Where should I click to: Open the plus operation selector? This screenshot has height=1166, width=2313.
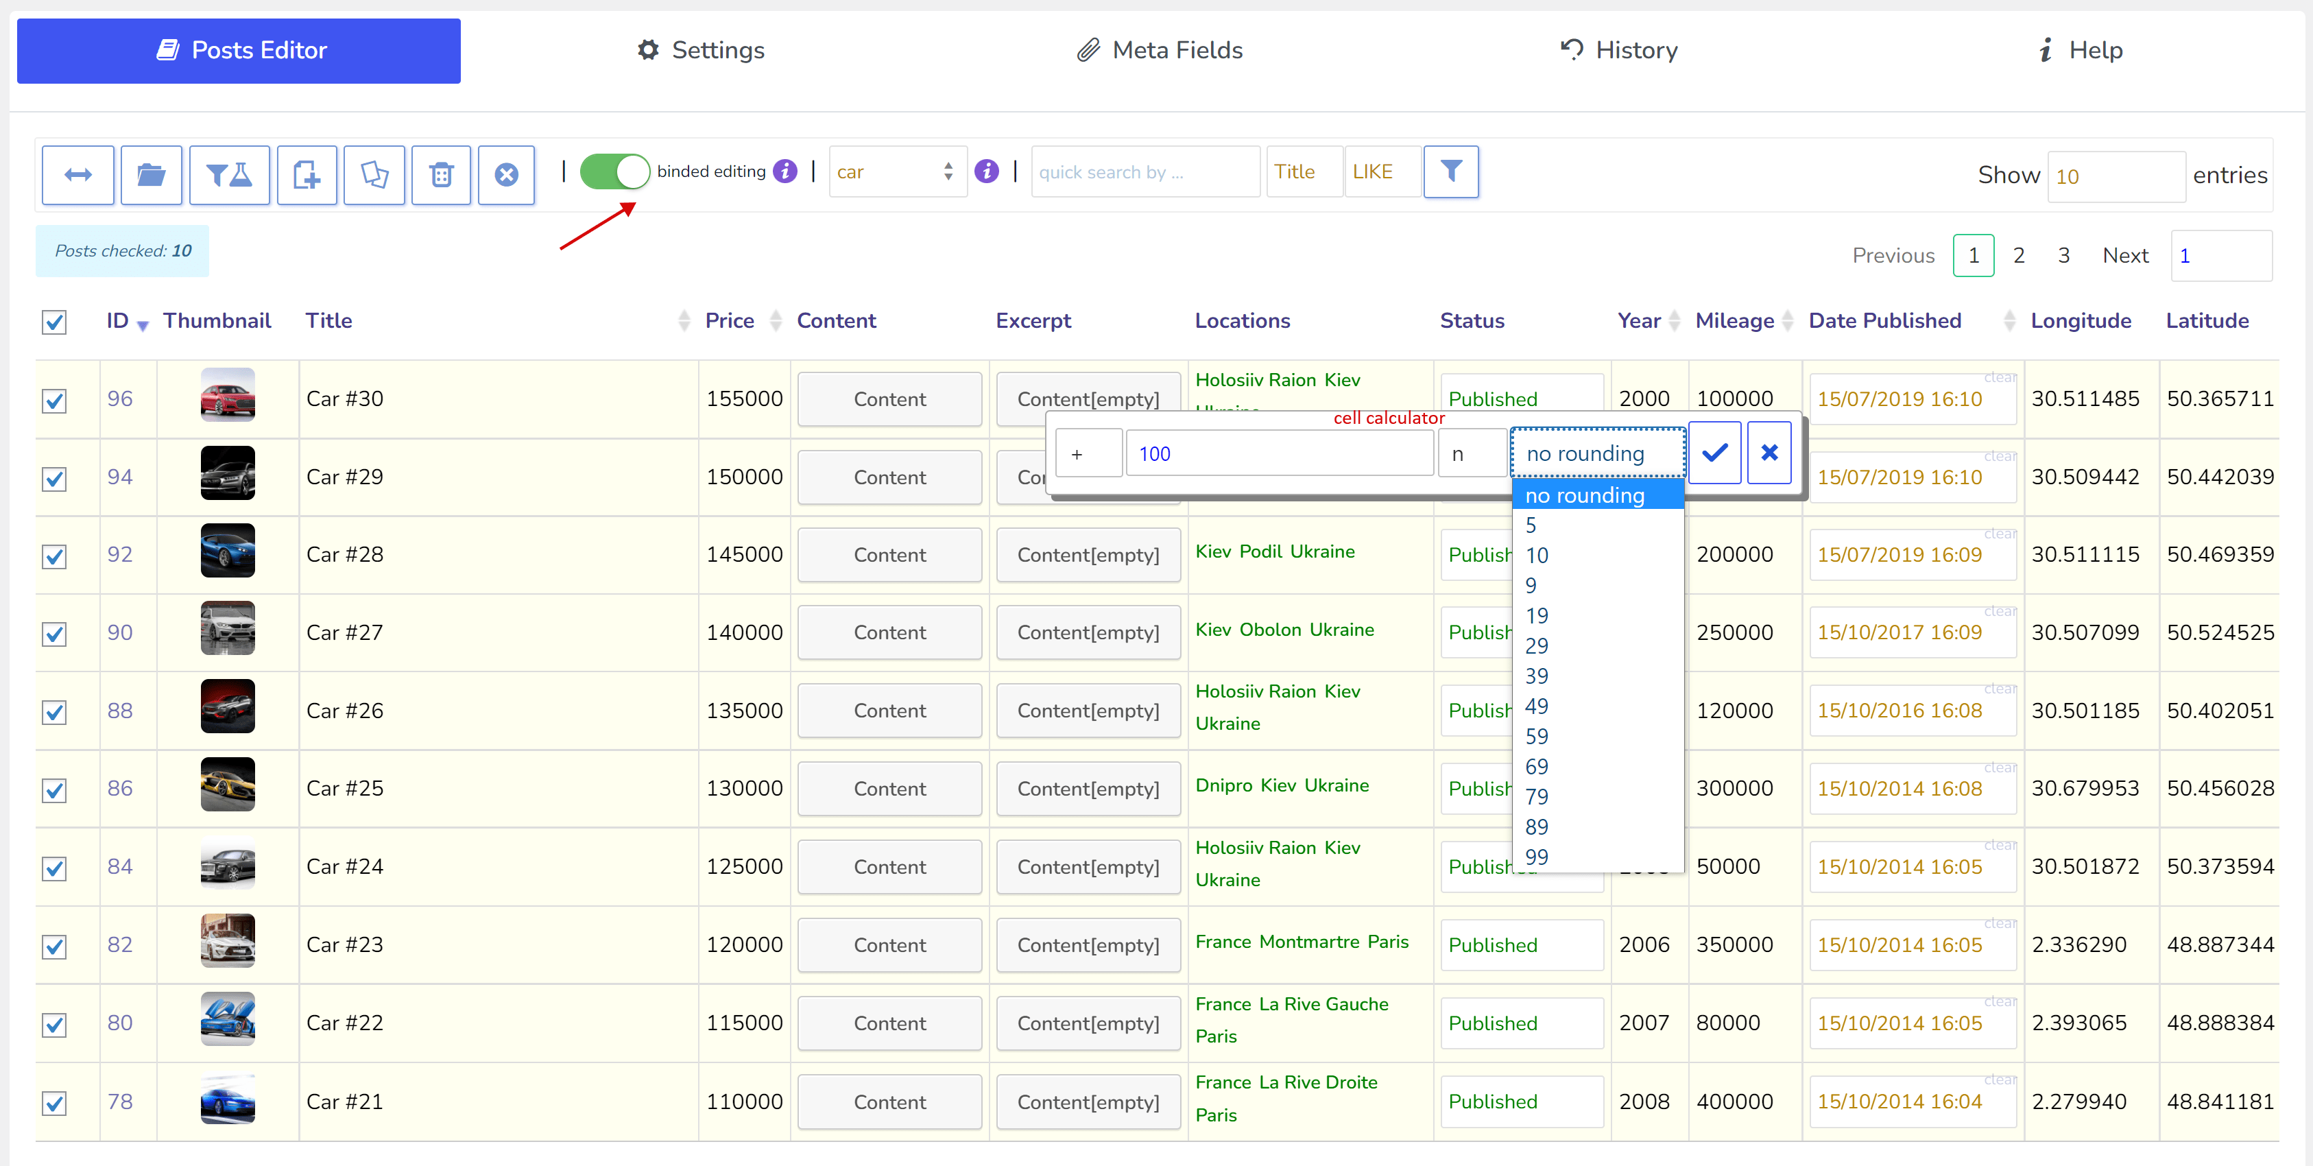point(1088,453)
